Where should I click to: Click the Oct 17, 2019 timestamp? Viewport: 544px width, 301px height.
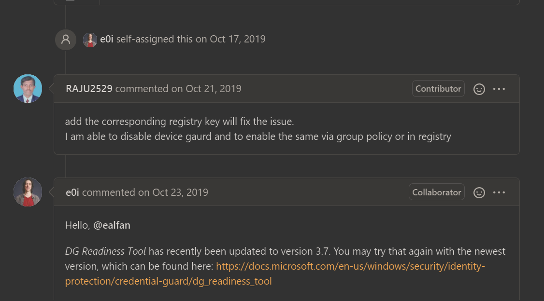point(237,39)
